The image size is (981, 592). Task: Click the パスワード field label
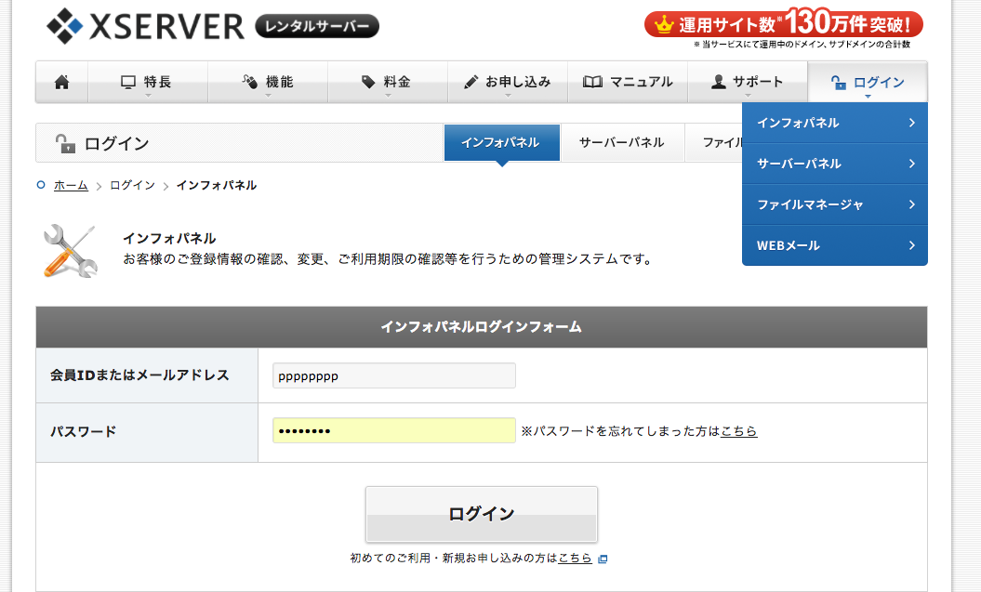tap(83, 432)
